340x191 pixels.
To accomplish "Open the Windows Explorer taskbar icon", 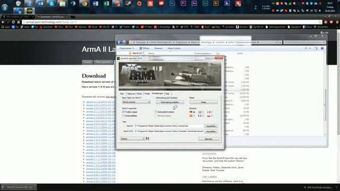I will [62, 4].
